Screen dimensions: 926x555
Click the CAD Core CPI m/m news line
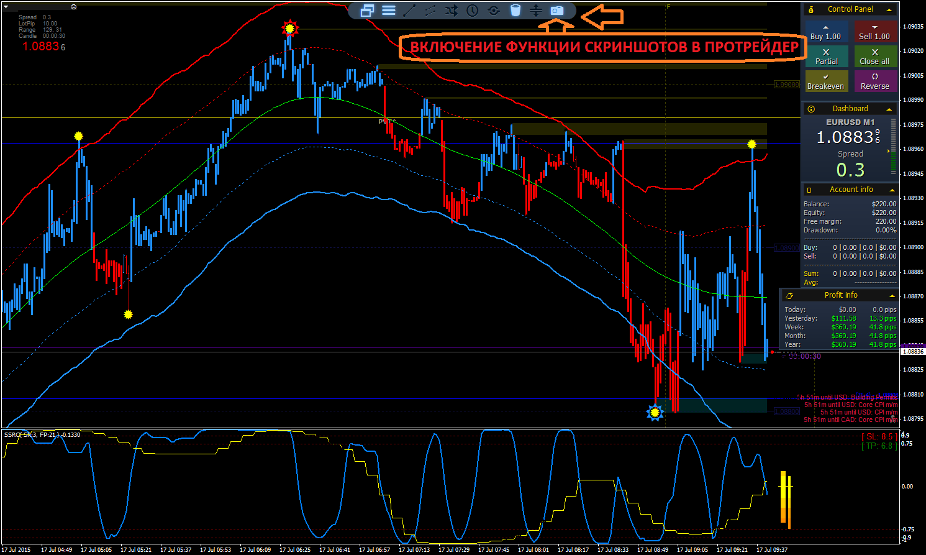(851, 420)
